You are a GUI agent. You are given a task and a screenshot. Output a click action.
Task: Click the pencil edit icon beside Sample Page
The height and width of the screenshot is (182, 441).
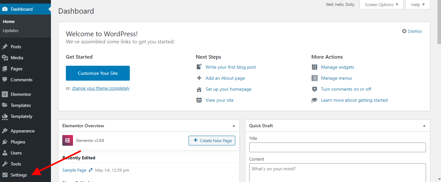[x=91, y=170]
